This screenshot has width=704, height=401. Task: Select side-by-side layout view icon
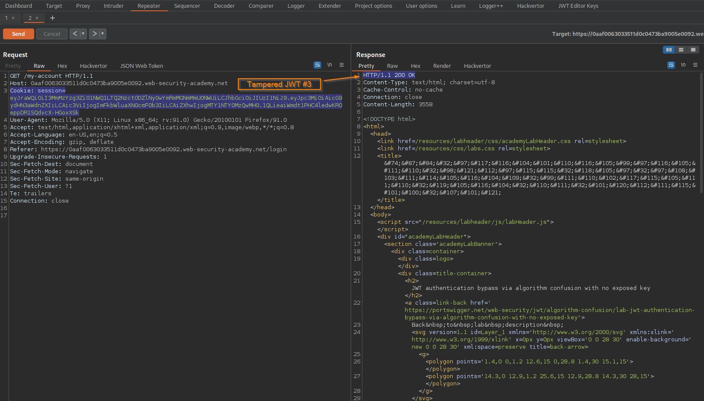point(669,50)
